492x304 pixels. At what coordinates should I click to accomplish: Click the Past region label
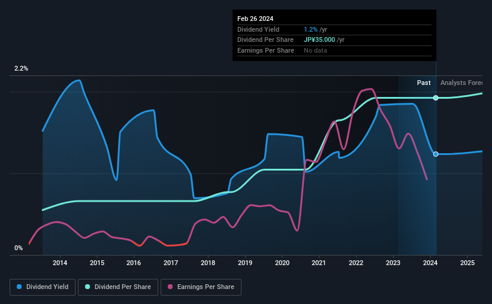tap(424, 83)
